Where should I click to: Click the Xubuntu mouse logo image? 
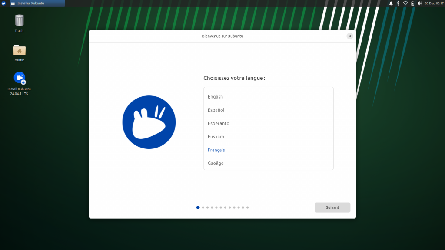pos(149,122)
